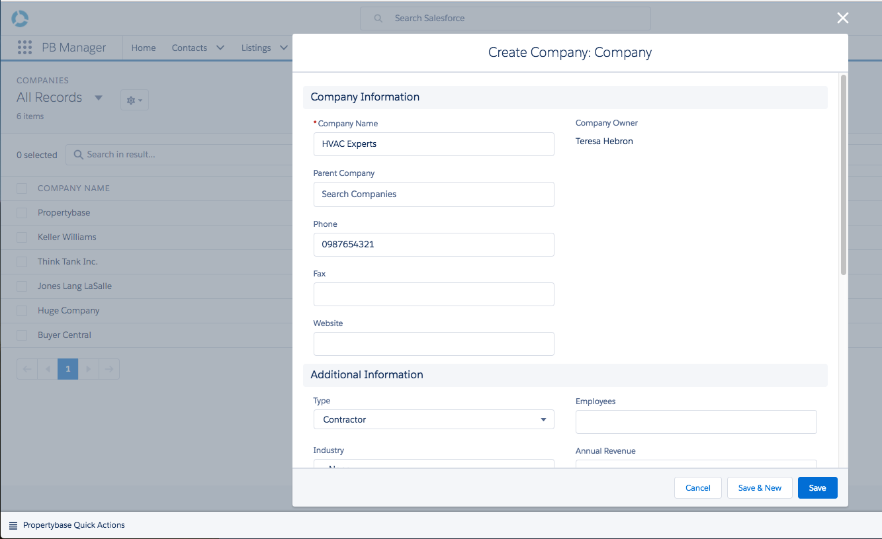882x539 pixels.
Task: Click the empty Website field
Action: (434, 344)
